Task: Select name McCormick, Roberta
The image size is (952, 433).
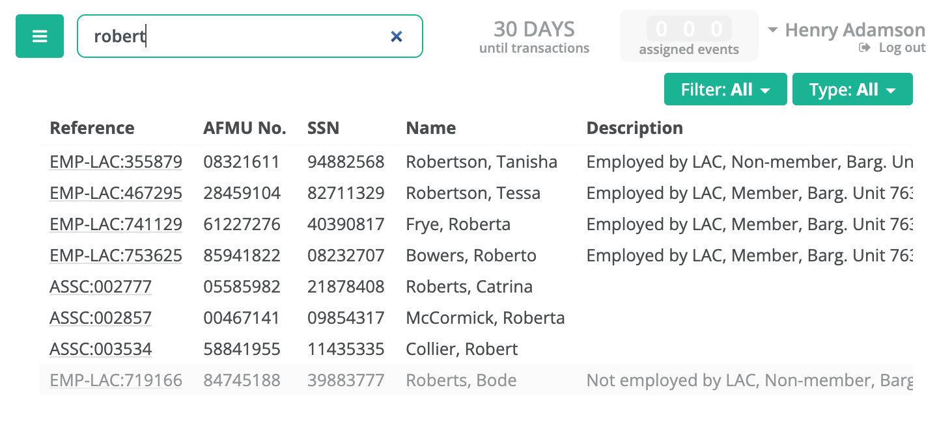Action: tap(485, 318)
